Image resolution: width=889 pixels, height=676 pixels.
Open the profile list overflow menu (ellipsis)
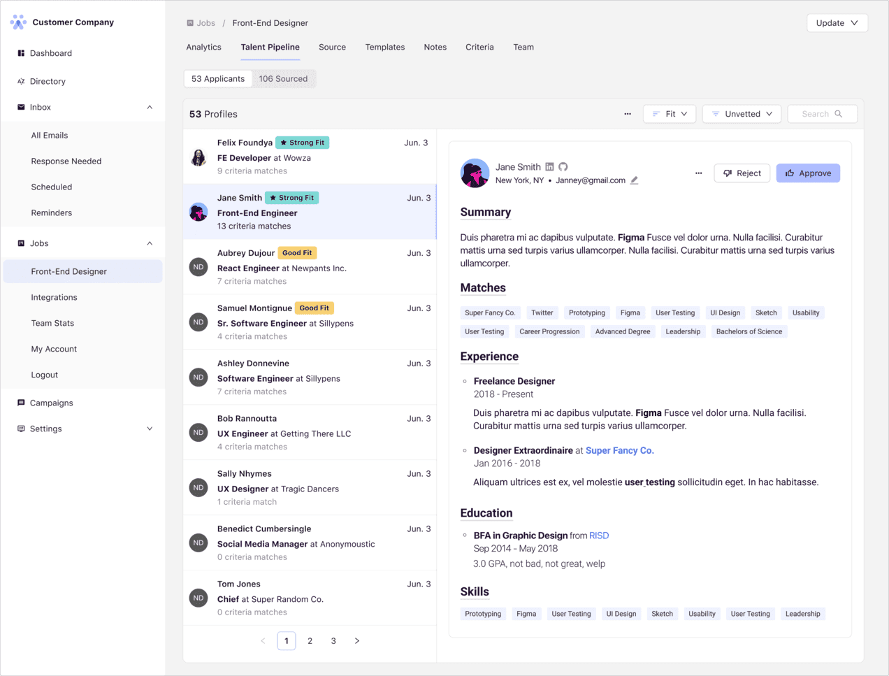coord(627,113)
